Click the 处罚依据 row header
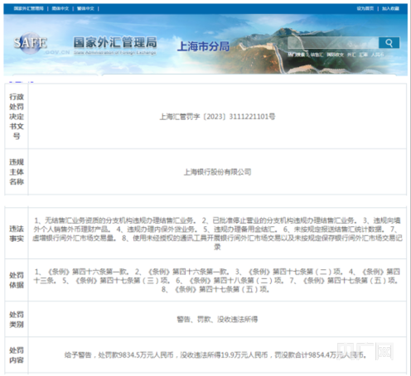 (17, 280)
